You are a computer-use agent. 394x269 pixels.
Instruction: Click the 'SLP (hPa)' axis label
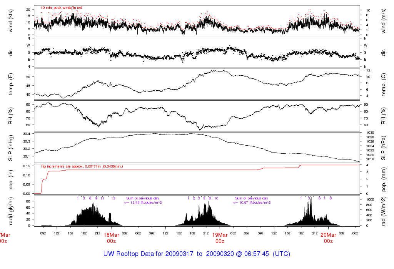384,148
